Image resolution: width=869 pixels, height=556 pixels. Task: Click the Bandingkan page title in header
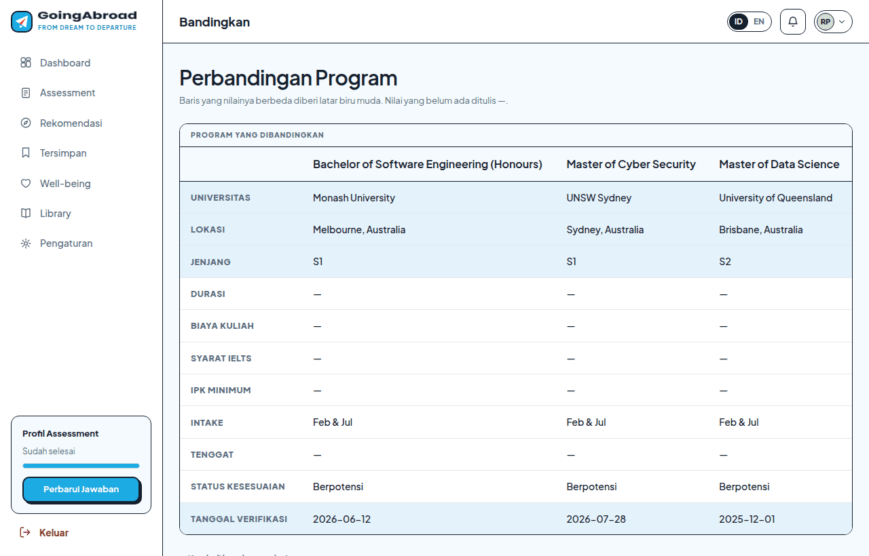[x=215, y=22]
